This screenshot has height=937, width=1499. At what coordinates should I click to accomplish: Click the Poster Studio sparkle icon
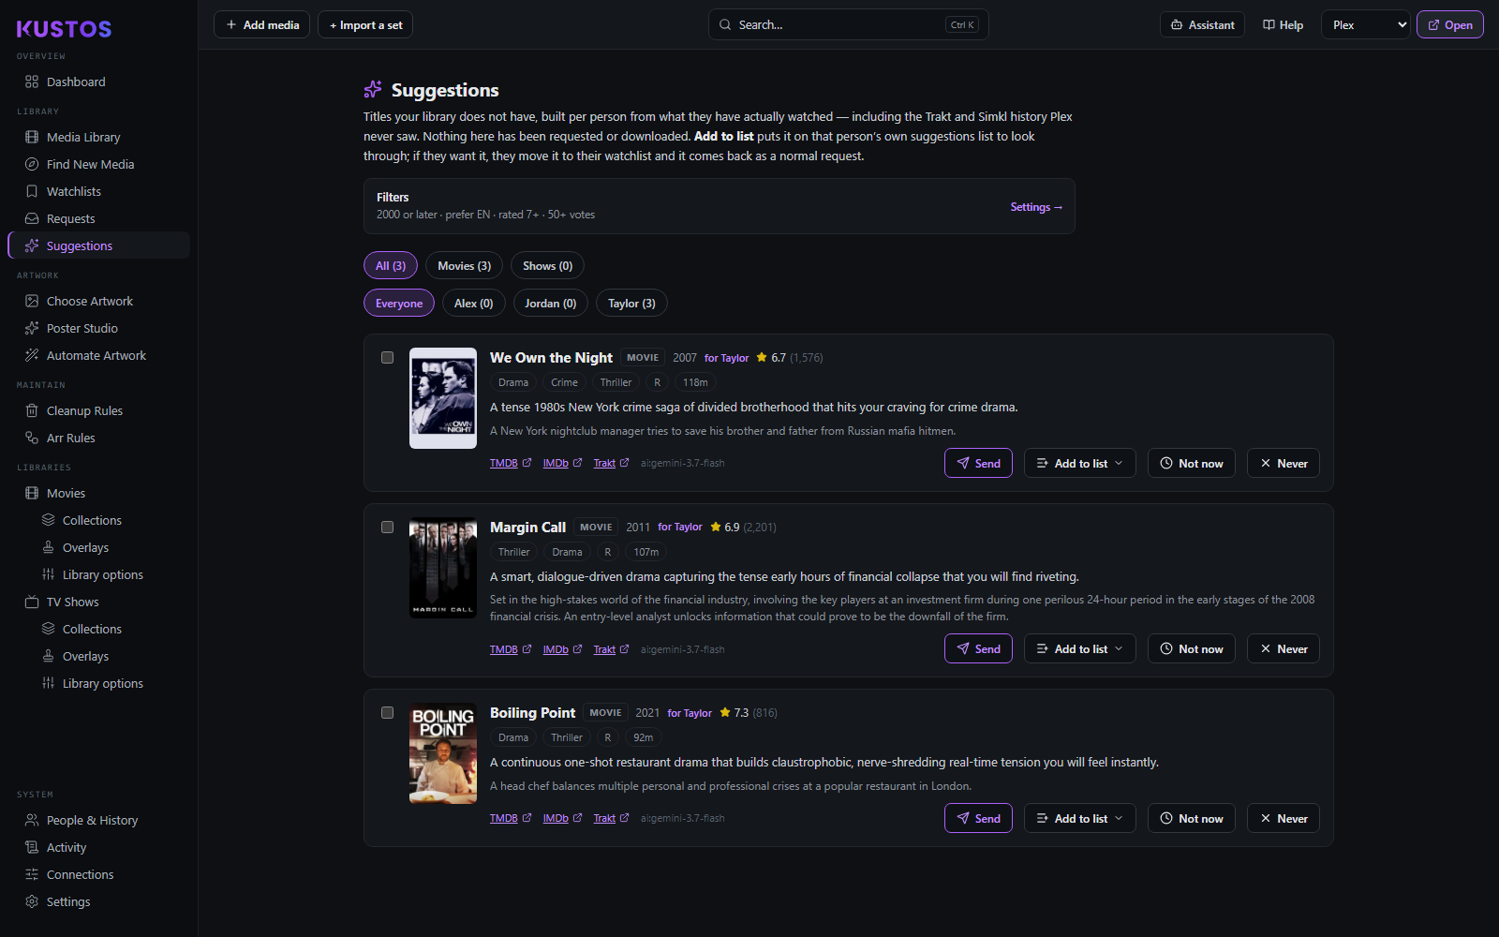click(32, 328)
